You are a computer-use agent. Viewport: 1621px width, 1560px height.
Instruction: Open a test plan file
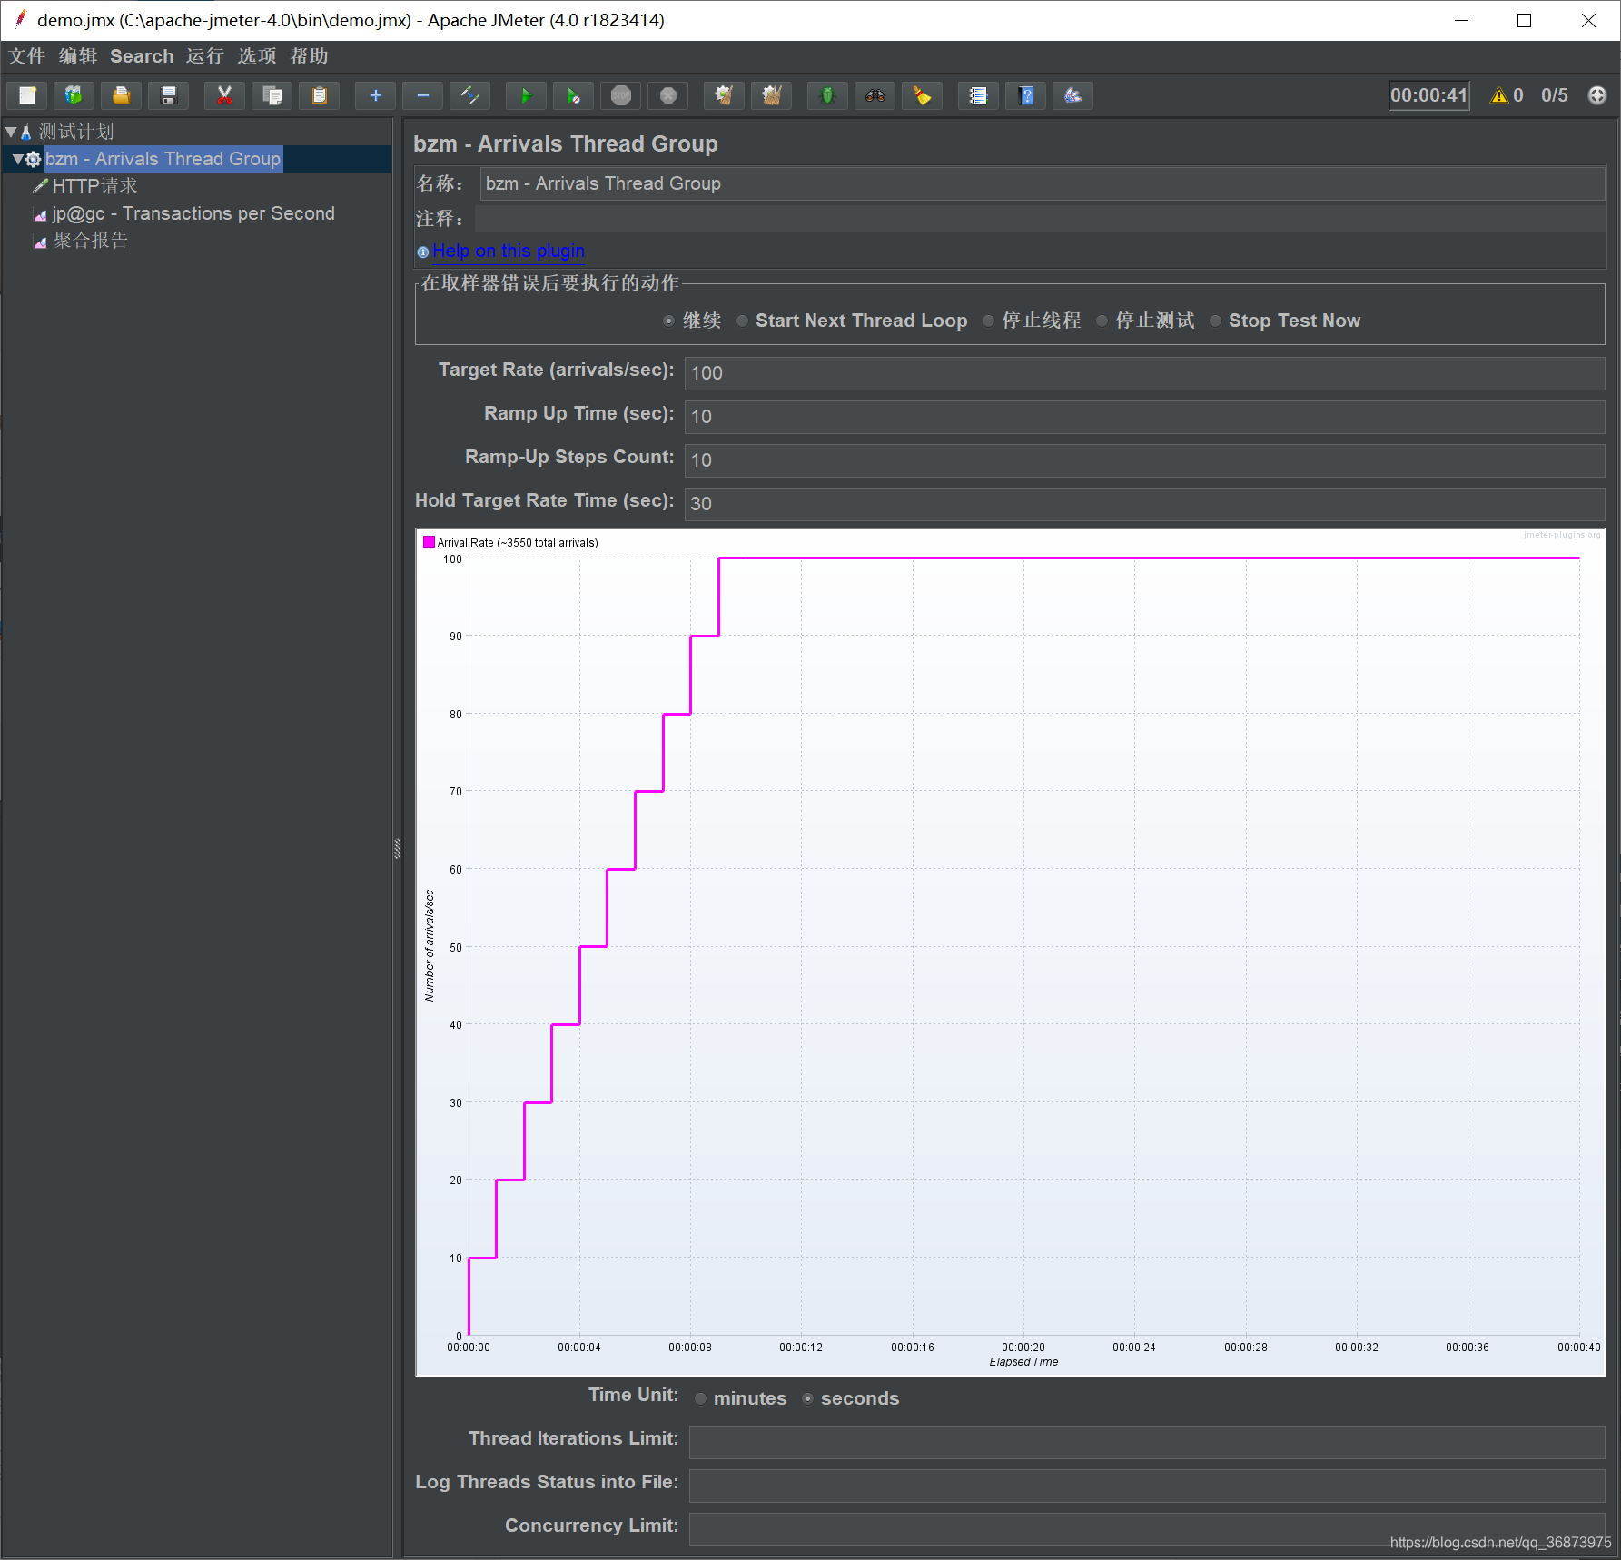coord(122,95)
